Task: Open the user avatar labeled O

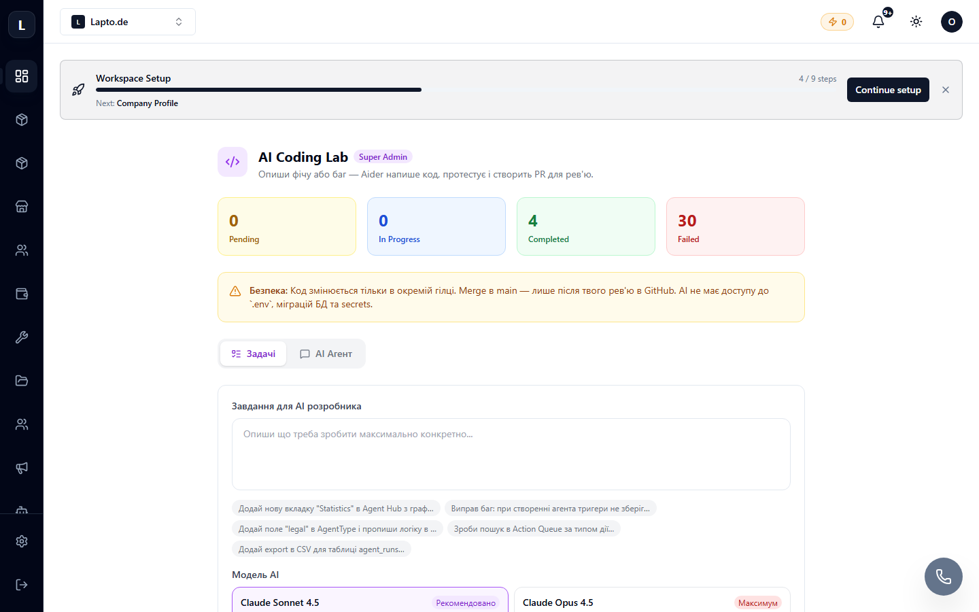Action: point(952,22)
